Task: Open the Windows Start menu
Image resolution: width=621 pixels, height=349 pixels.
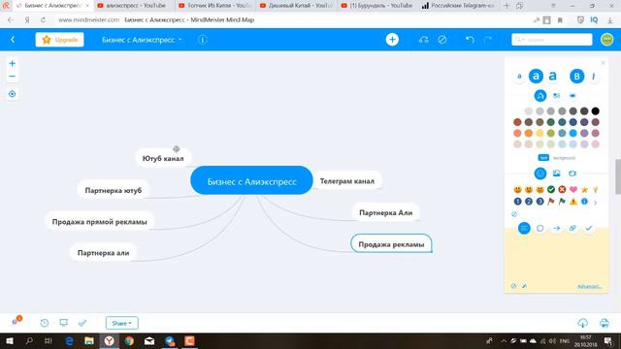Action: (x=9, y=340)
